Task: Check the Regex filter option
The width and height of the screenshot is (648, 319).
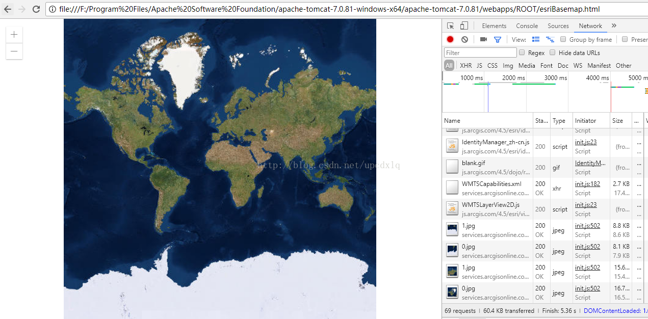Action: point(522,52)
